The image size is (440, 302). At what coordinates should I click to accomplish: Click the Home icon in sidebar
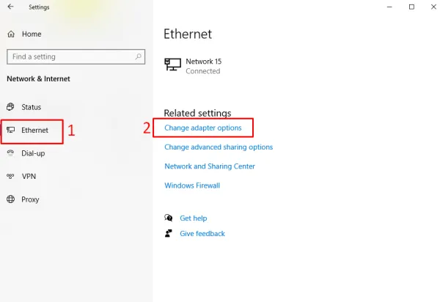pos(11,34)
